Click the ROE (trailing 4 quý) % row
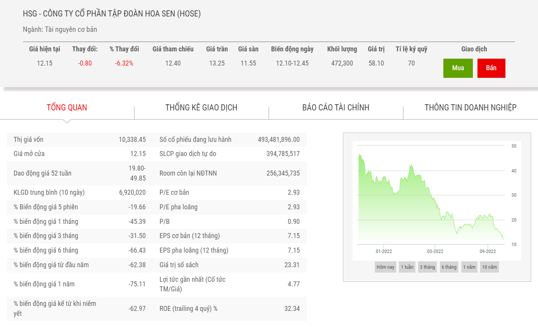Image resolution: width=538 pixels, height=327 pixels. click(229, 309)
